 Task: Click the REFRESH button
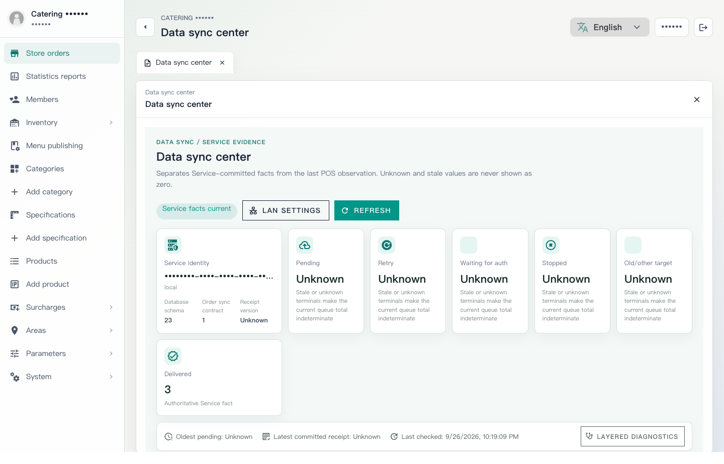pyautogui.click(x=367, y=210)
